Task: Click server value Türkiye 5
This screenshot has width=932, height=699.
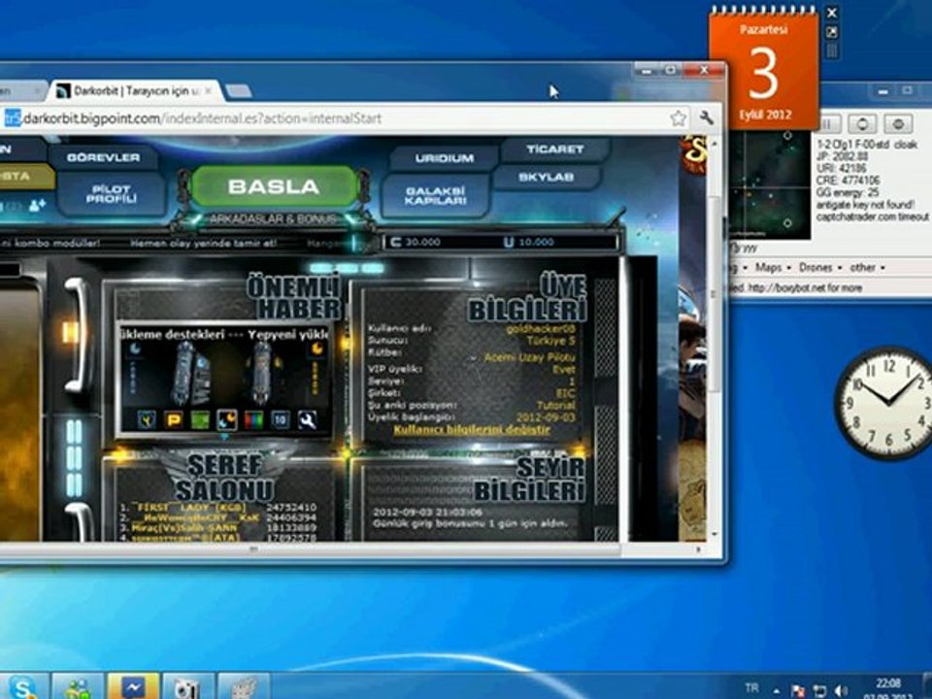Action: [x=551, y=341]
